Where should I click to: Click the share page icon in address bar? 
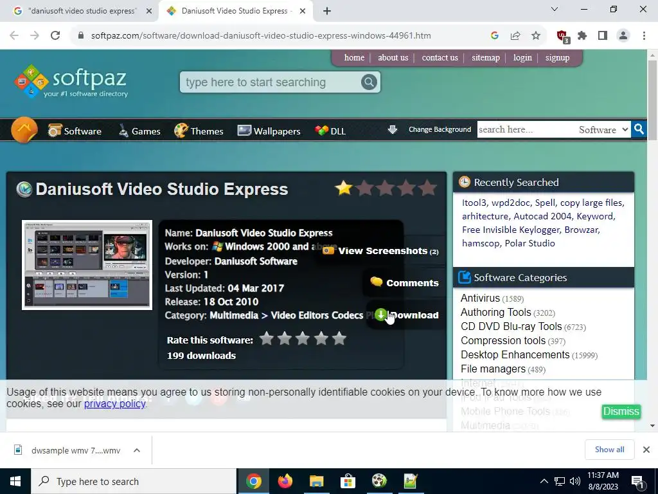(x=515, y=36)
